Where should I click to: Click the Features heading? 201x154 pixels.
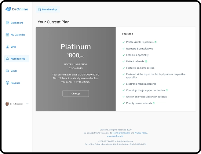point(127,34)
